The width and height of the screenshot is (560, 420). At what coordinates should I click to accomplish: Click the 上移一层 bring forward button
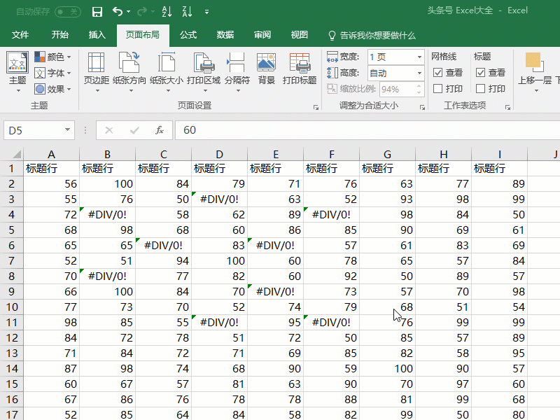pos(535,72)
